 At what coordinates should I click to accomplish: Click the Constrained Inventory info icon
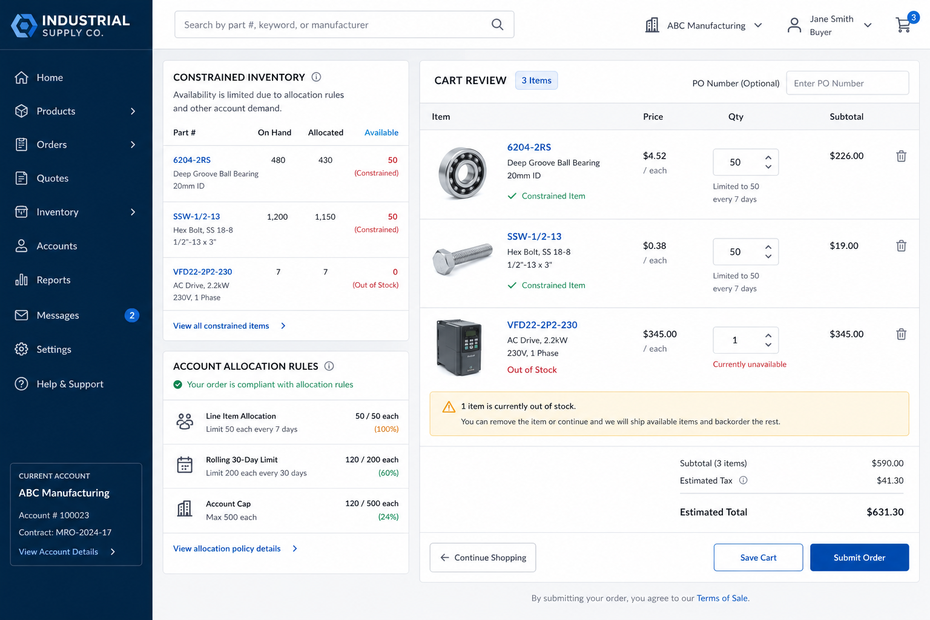316,77
